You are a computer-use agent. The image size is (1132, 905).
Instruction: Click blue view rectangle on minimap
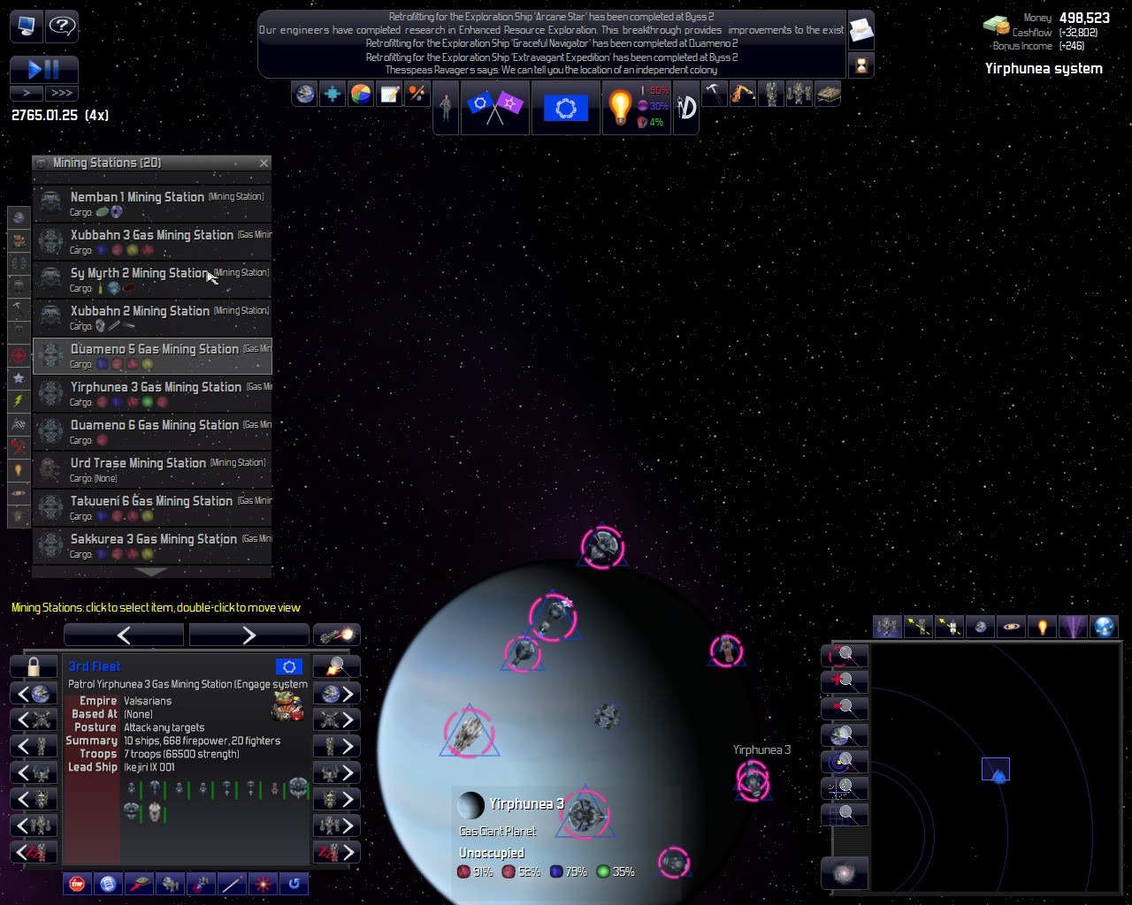click(996, 769)
